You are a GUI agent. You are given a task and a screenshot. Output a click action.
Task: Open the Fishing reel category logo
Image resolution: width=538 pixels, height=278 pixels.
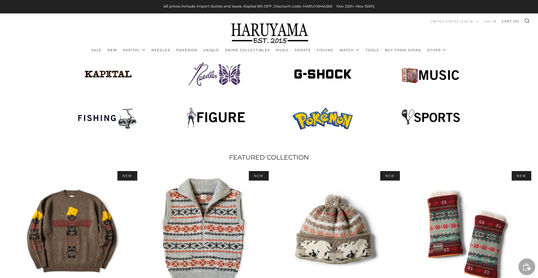[107, 118]
